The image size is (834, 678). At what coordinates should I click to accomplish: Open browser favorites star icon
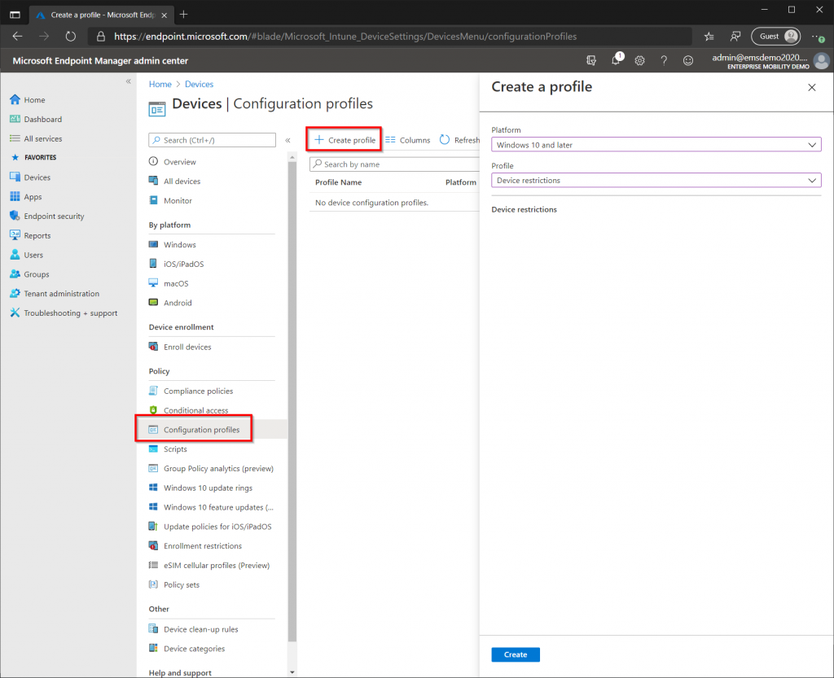pyautogui.click(x=709, y=36)
